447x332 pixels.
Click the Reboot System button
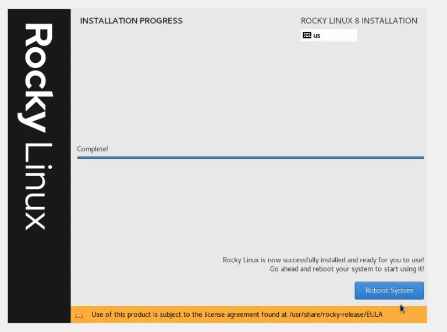(389, 291)
